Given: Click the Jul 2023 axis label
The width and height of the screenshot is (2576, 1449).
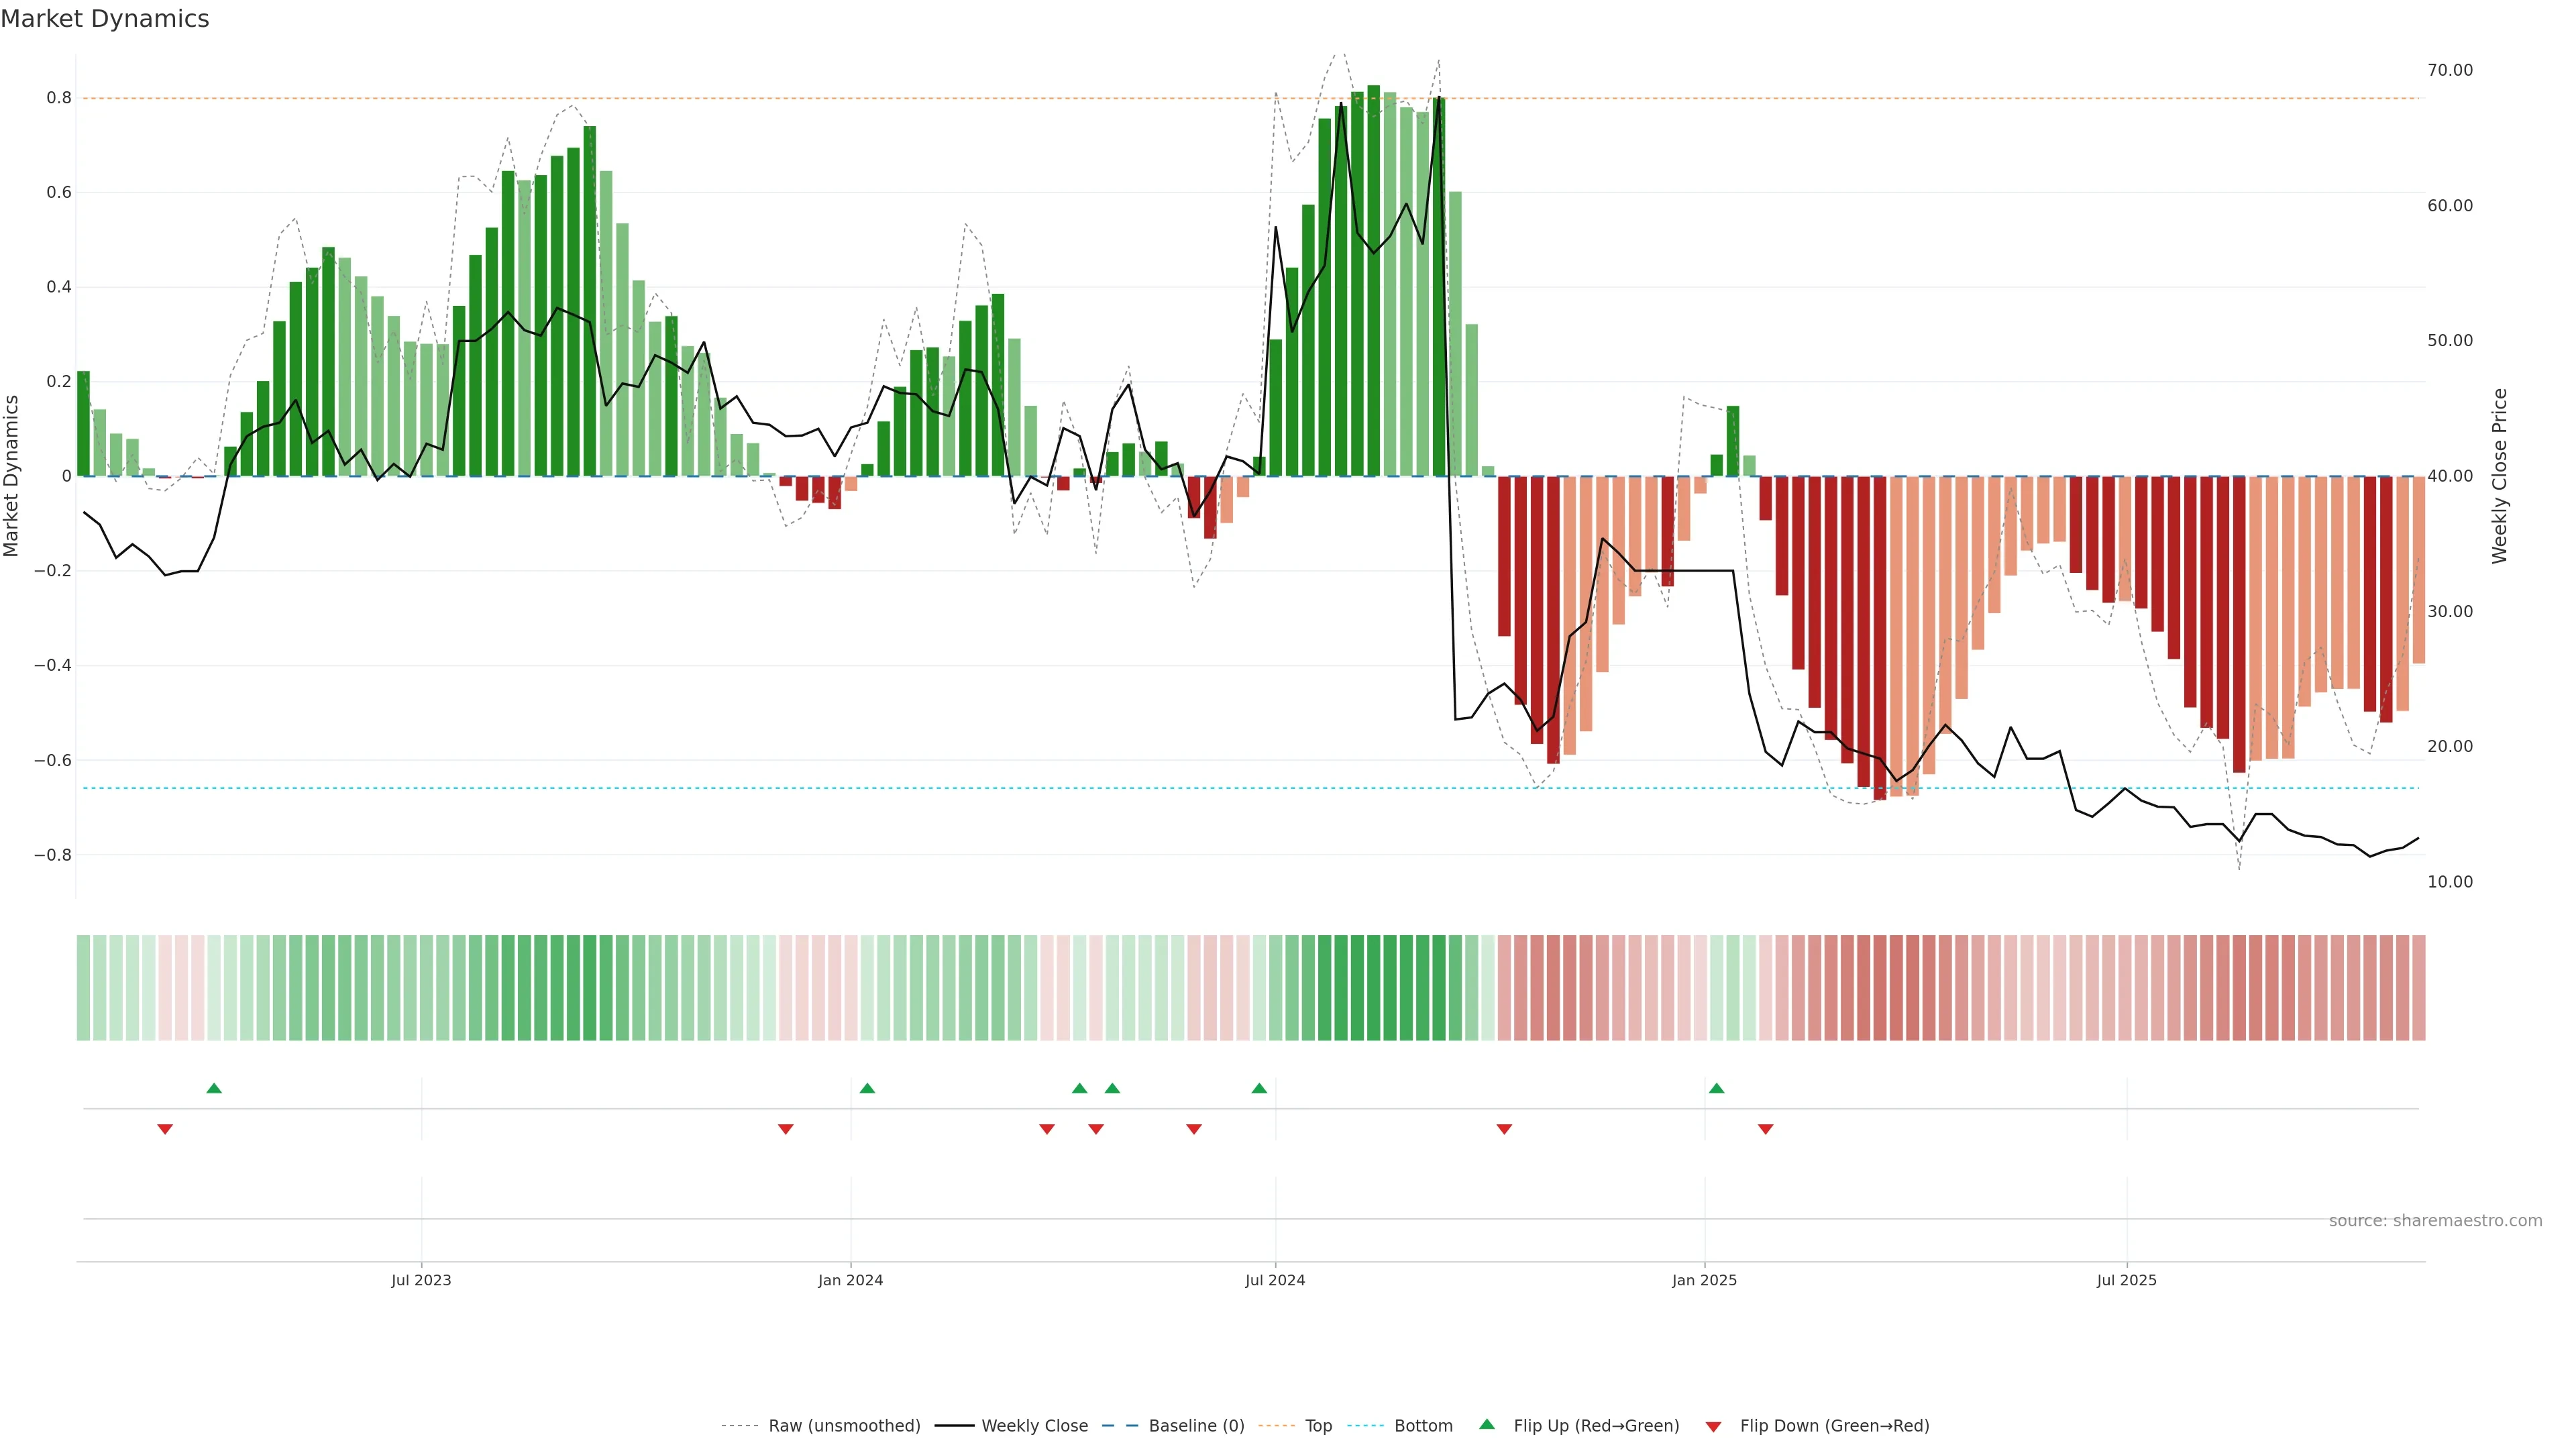Looking at the screenshot, I should (x=421, y=1280).
